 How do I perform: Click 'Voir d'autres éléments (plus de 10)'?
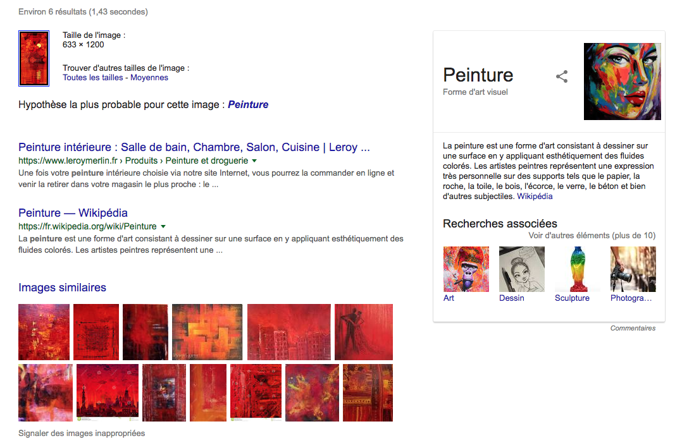592,235
